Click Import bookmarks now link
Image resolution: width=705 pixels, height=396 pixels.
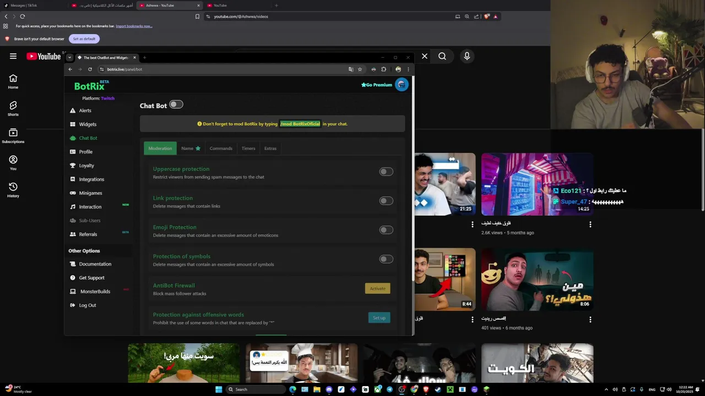pyautogui.click(x=134, y=26)
